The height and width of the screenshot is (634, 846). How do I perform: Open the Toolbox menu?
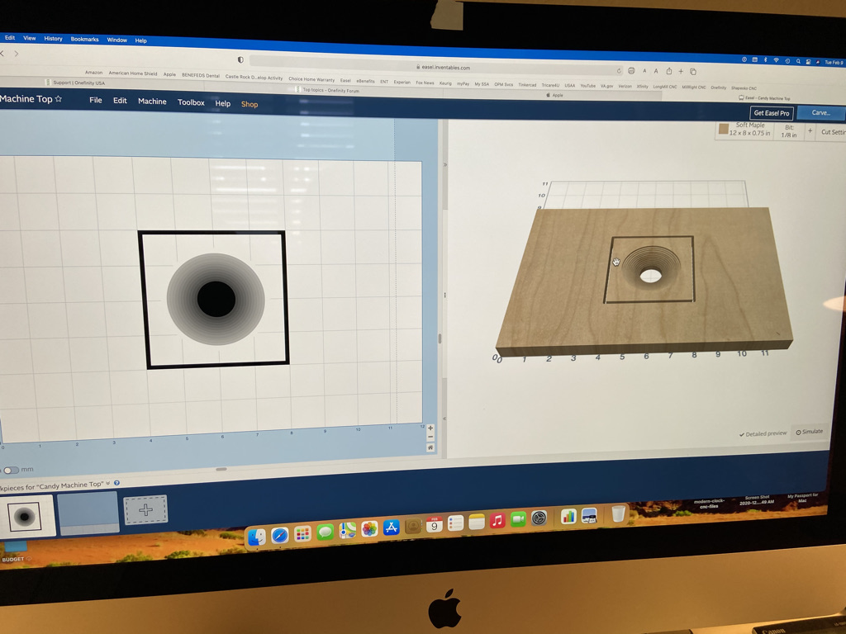(191, 102)
